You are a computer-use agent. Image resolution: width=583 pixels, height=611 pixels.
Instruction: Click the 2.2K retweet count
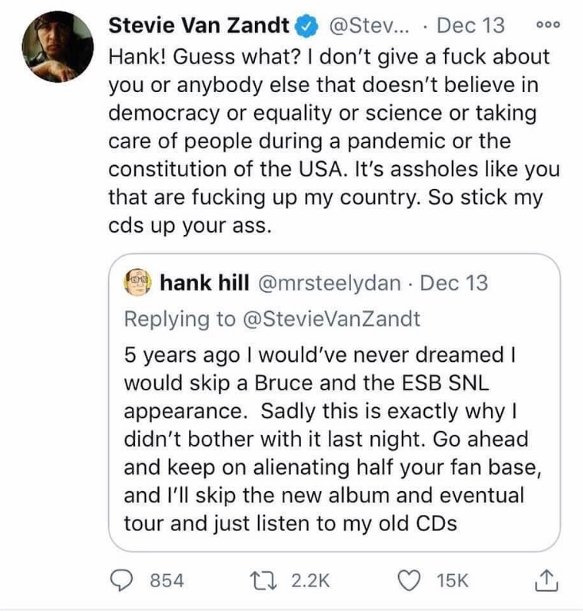click(x=310, y=582)
